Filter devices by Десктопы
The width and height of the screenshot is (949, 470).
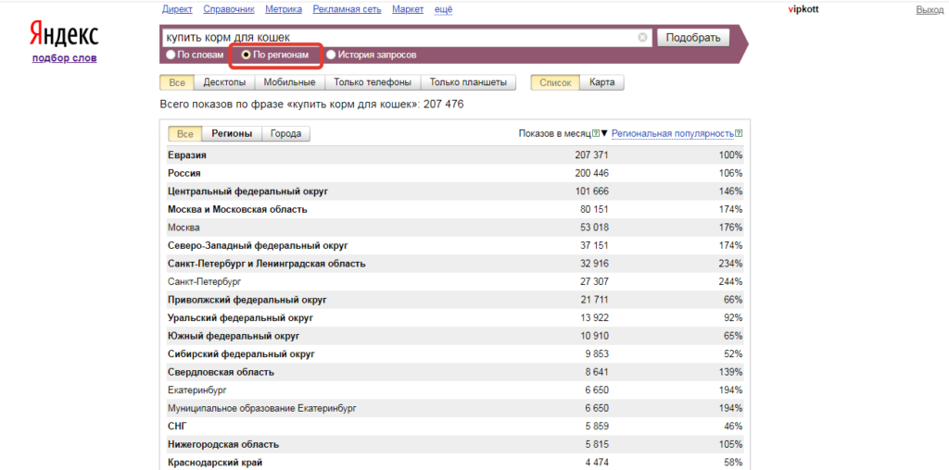tap(224, 82)
